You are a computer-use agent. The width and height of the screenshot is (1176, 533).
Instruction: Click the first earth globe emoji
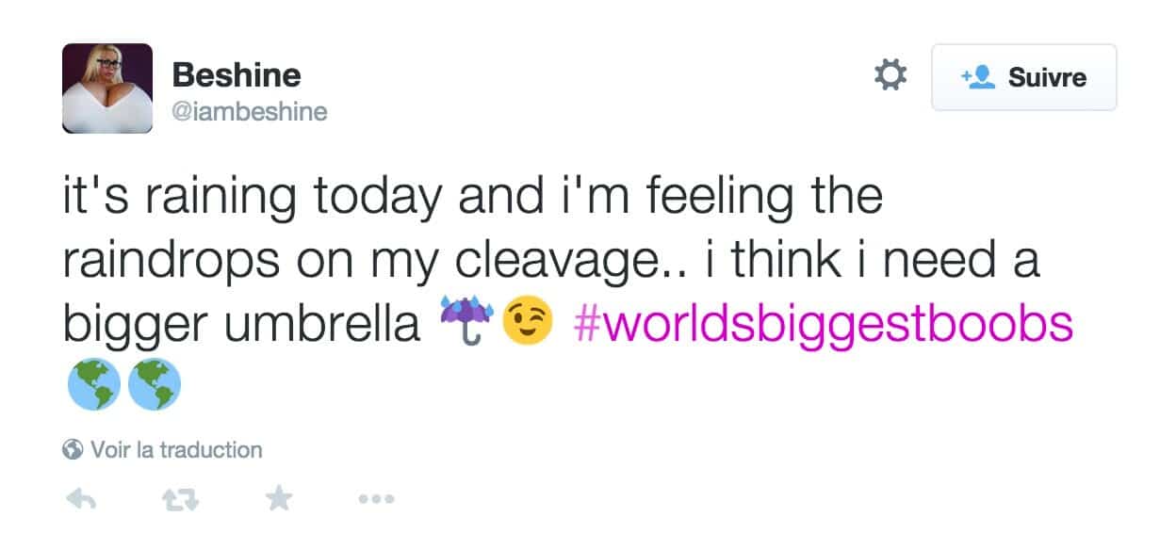coord(93,386)
